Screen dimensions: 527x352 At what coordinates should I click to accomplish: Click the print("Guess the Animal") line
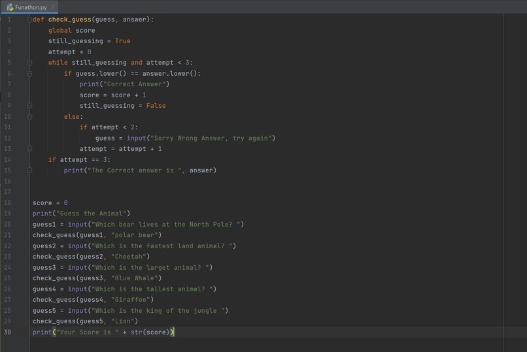pos(81,214)
